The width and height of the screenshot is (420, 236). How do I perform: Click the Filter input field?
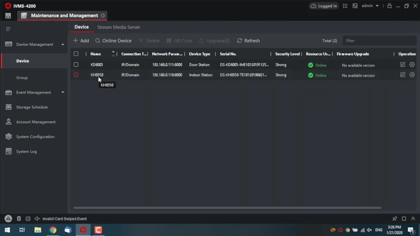pyautogui.click(x=379, y=41)
